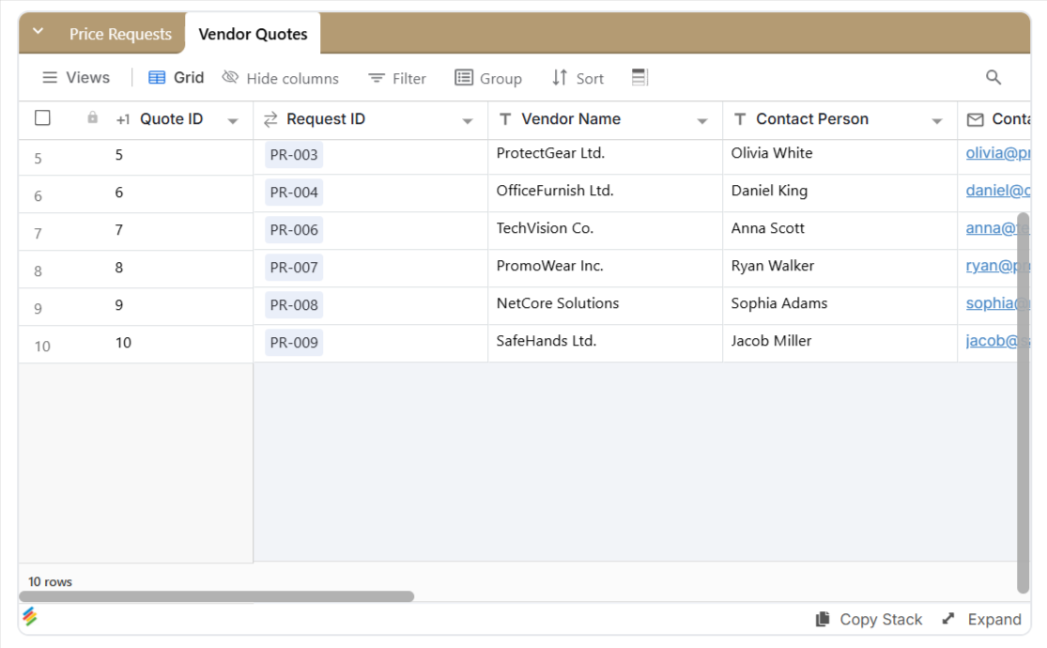Click the PR-007 linked record

294,268
